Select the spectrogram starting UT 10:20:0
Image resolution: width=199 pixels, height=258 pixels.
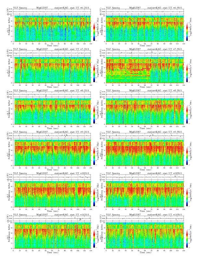[52, 194]
